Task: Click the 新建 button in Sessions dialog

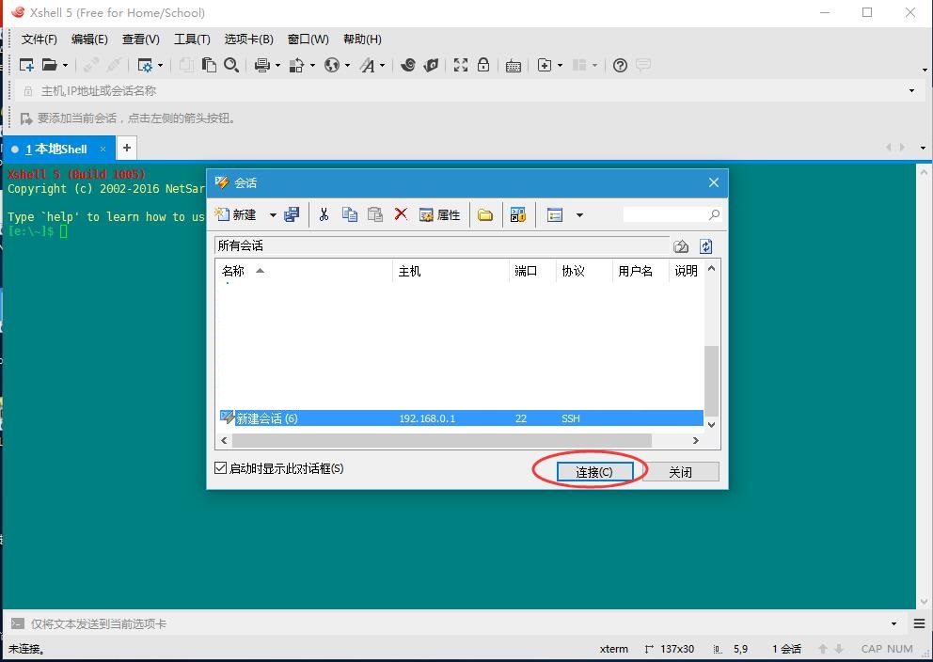Action: pyautogui.click(x=236, y=214)
